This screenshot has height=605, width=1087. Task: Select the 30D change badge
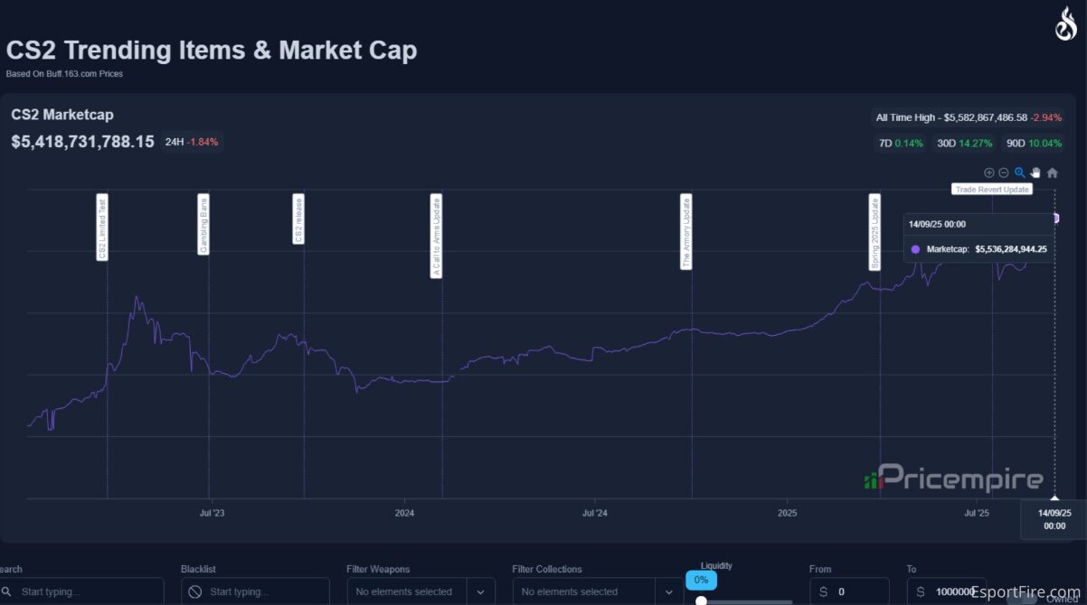(964, 143)
